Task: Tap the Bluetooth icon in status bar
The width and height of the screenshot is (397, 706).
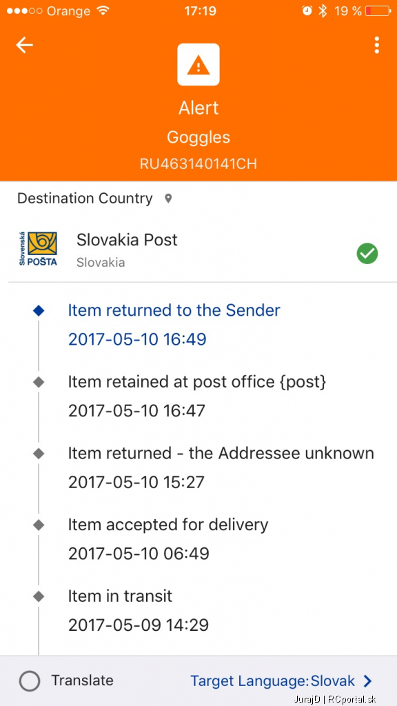Action: 323,11
